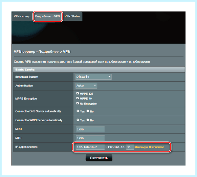Click the IP-адрес клиента label
Screen dimensions: 197x177
(26, 147)
